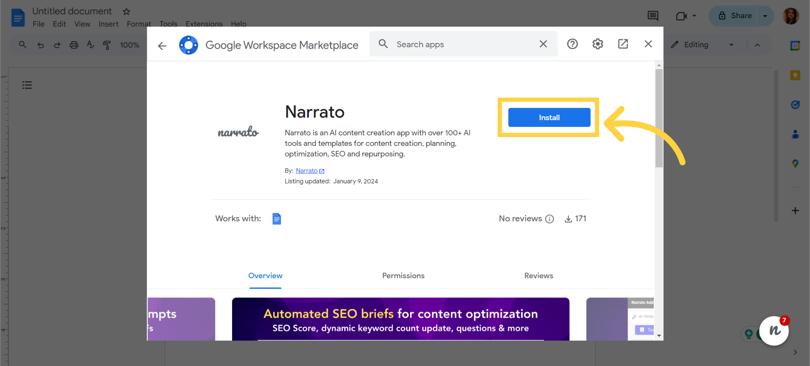Screen dimensions: 810x366
Task: Expand the Share options arrow
Action: [765, 16]
